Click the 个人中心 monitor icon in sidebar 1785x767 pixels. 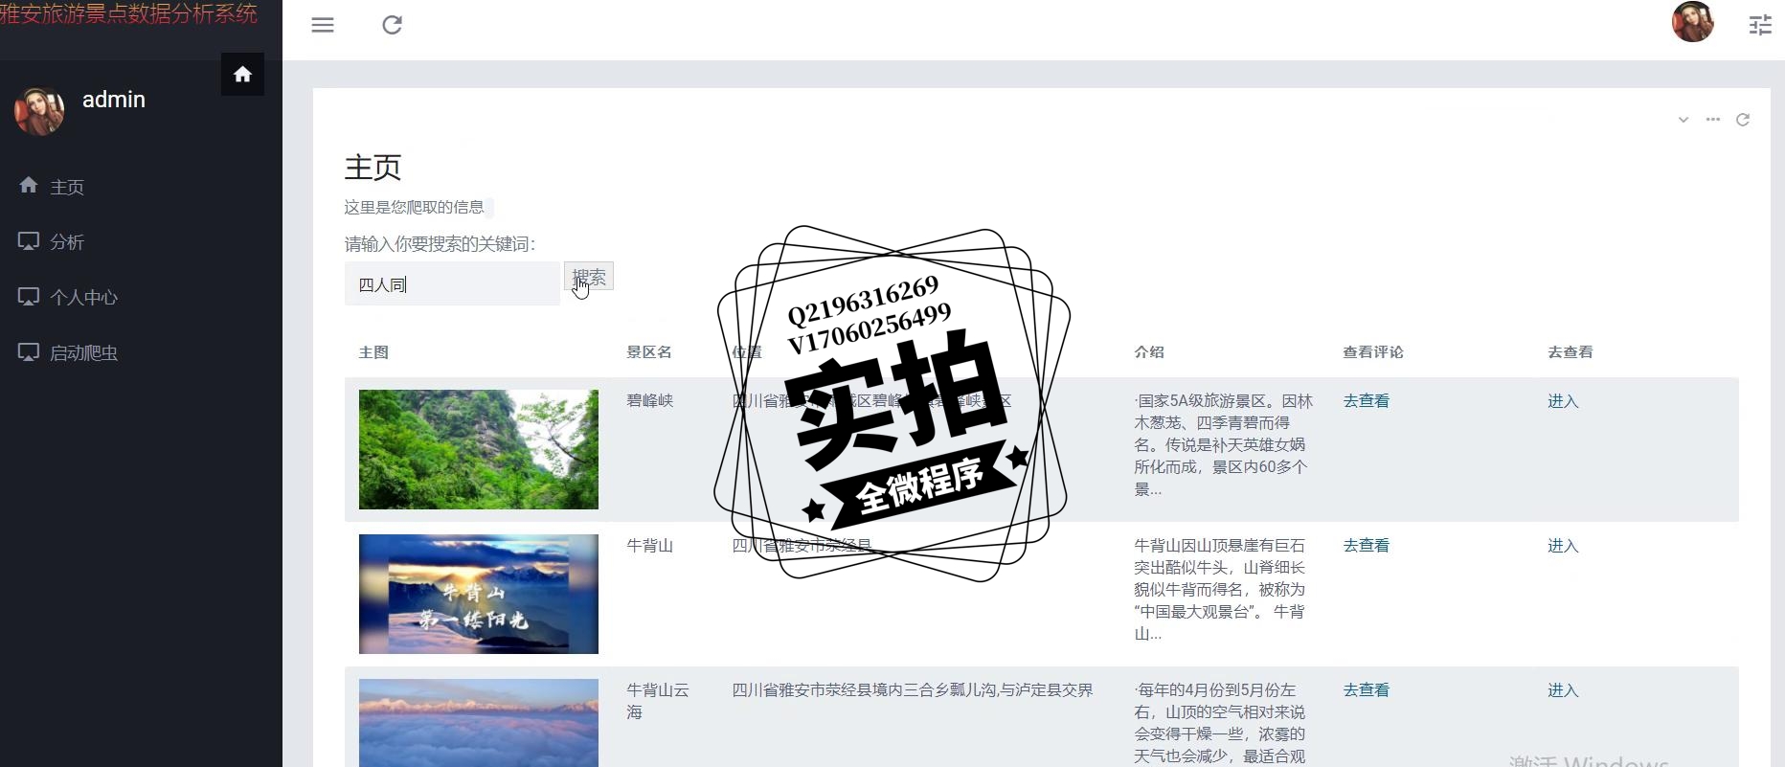point(29,296)
